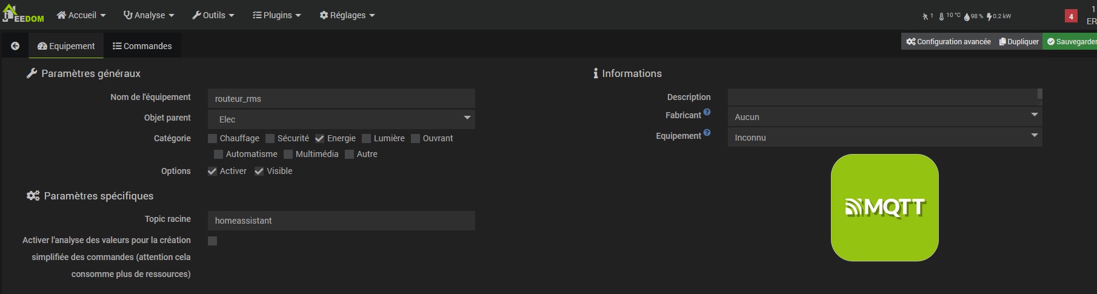The width and height of the screenshot is (1097, 294).
Task: Click the Configuration avancée button
Action: tap(949, 42)
